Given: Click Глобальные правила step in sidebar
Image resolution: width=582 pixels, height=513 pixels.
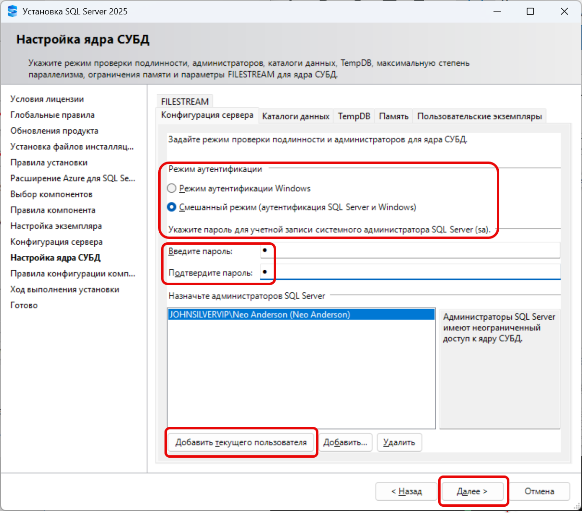Looking at the screenshot, I should (52, 115).
